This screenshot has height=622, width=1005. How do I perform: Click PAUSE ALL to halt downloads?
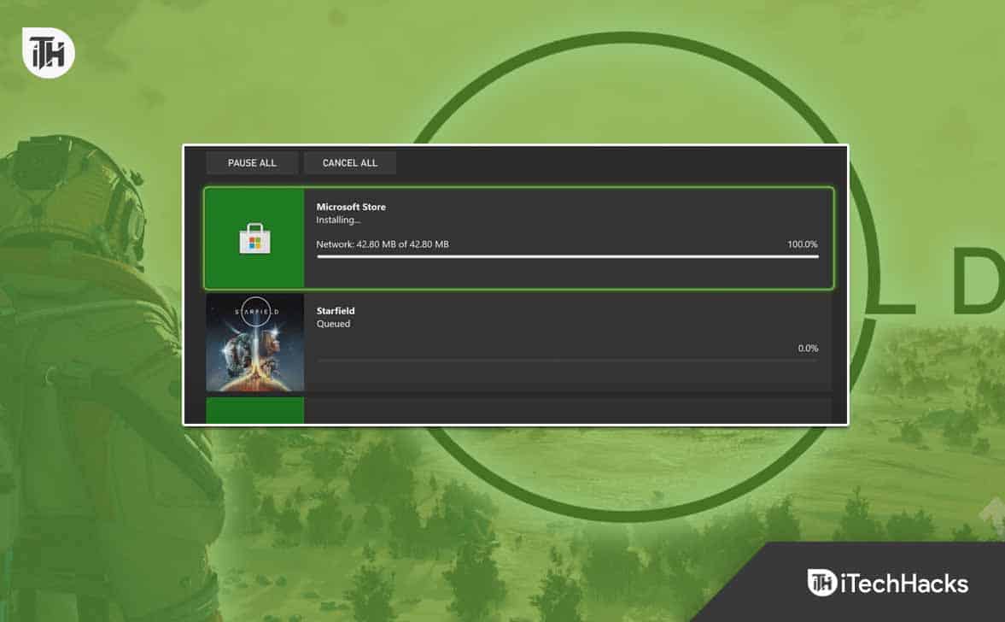pos(251,162)
